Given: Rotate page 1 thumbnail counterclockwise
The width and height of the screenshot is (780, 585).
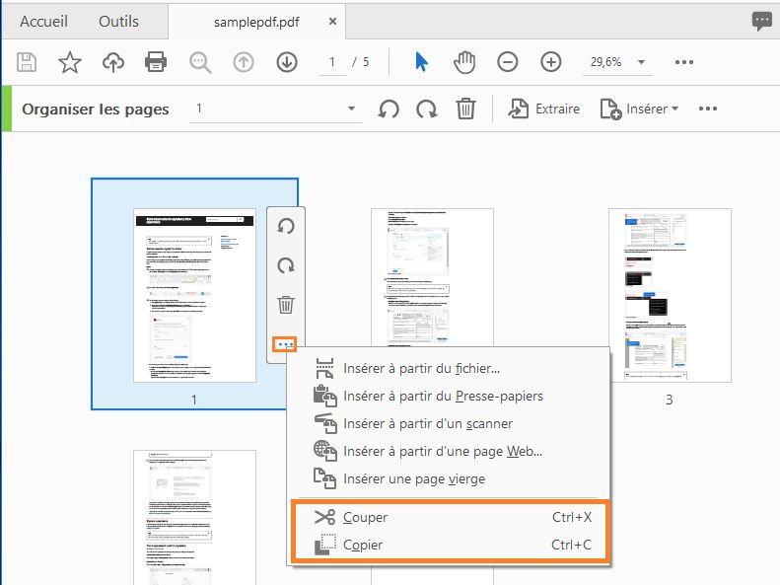Looking at the screenshot, I should (x=286, y=226).
